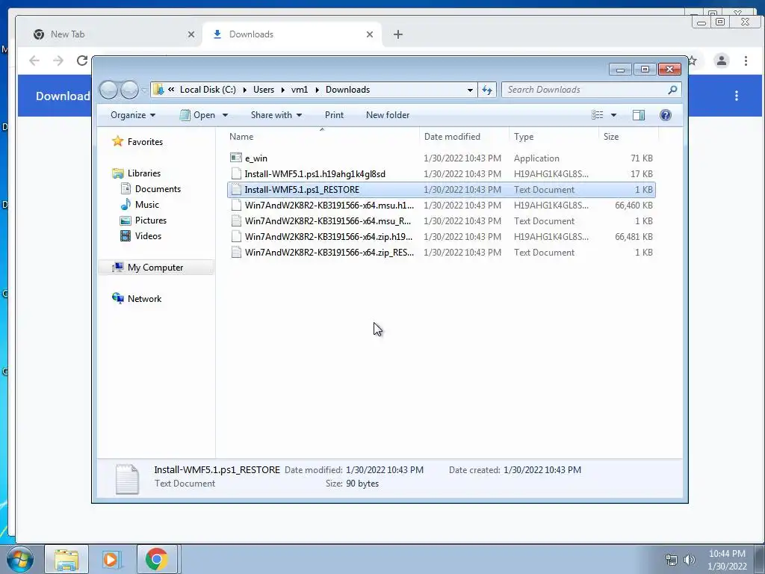This screenshot has width=765, height=574.
Task: Expand the Open button dropdown arrow
Action: [x=225, y=115]
